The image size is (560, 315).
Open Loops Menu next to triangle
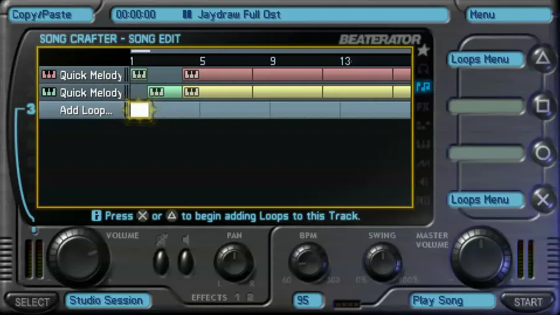[486, 59]
